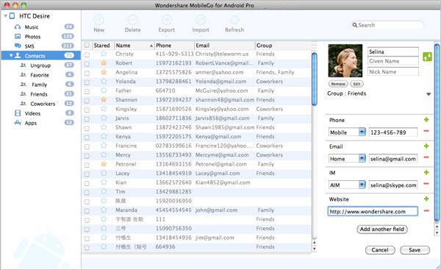
Task: Collapse the HTC Desire device tree
Action: click(x=5, y=16)
